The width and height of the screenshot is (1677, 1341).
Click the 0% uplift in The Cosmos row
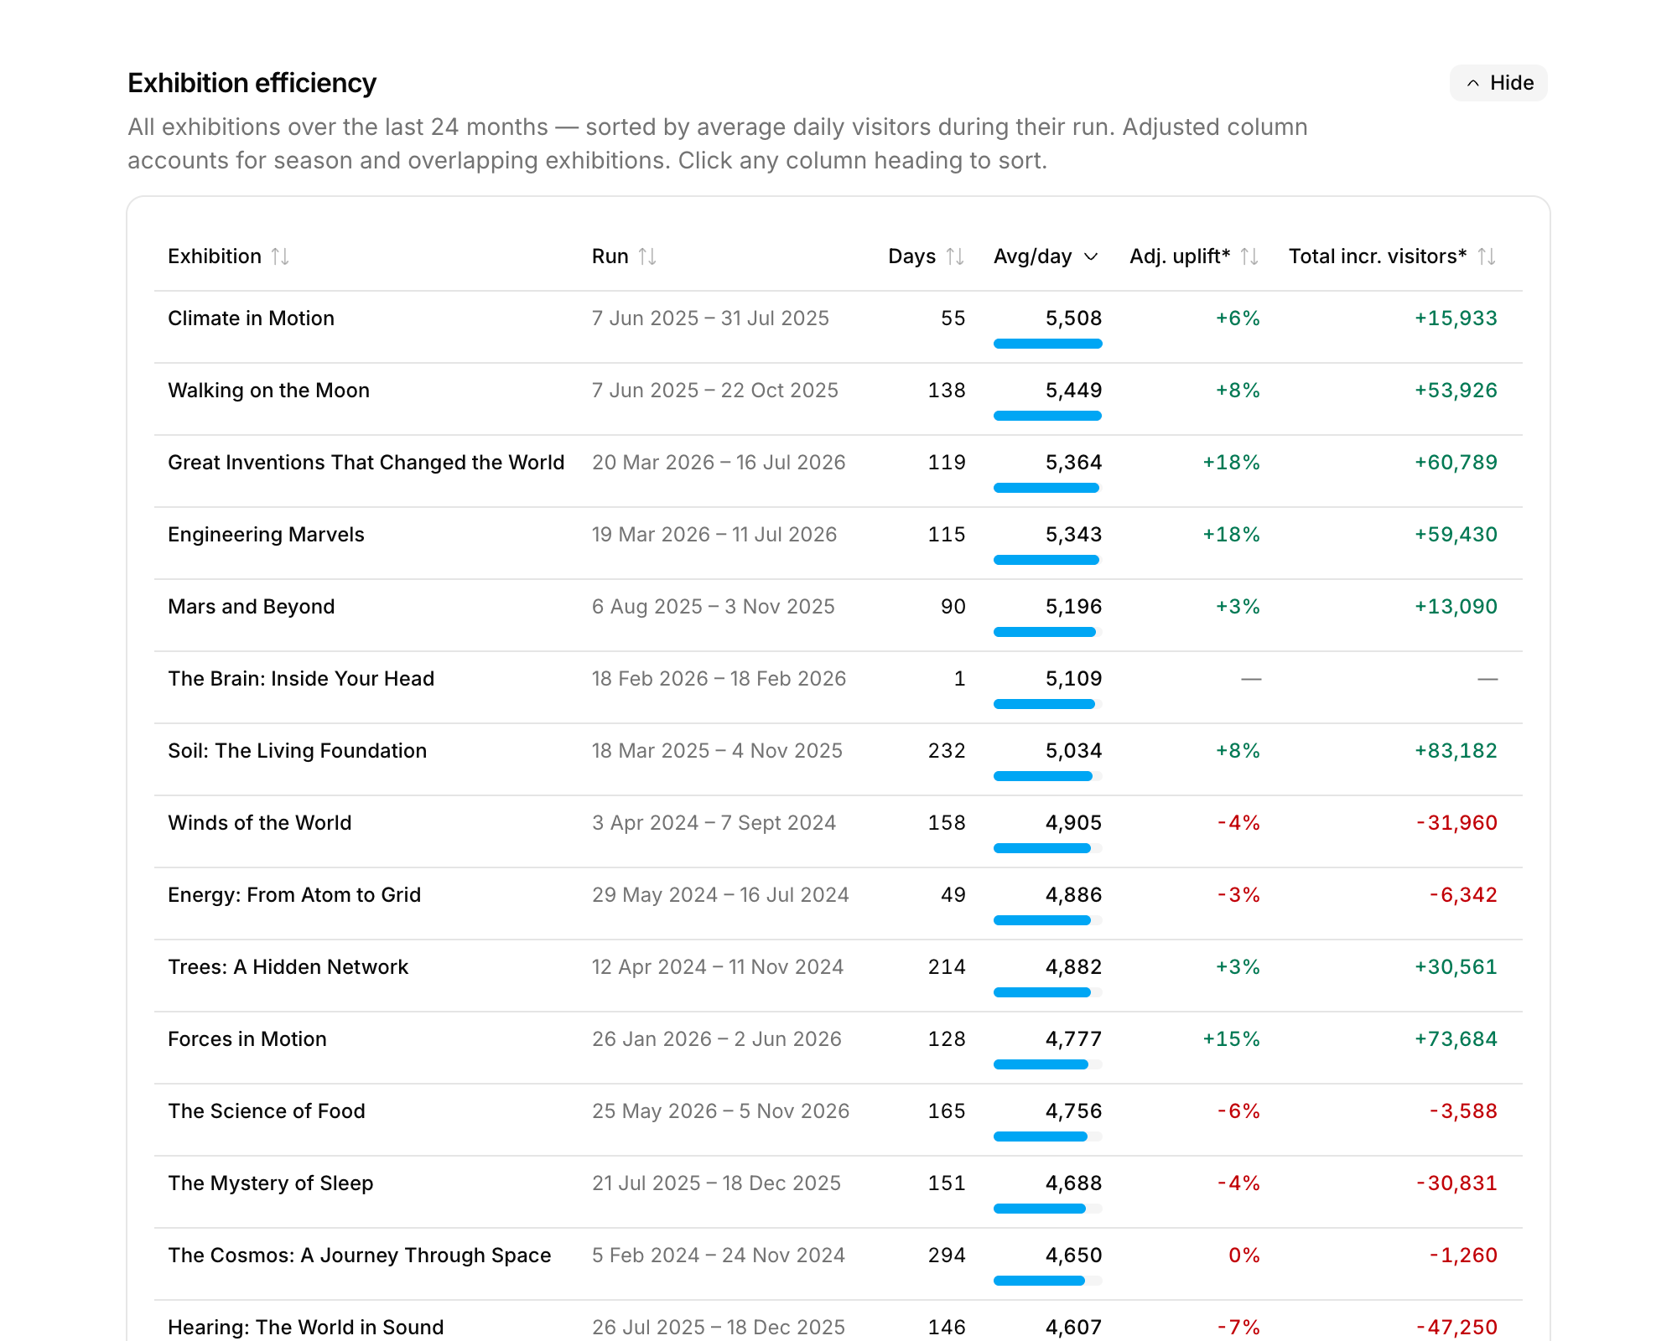[x=1244, y=1256]
